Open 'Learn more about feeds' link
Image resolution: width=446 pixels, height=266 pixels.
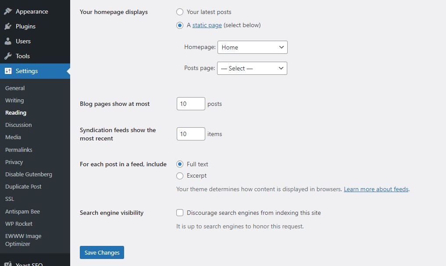[376, 189]
